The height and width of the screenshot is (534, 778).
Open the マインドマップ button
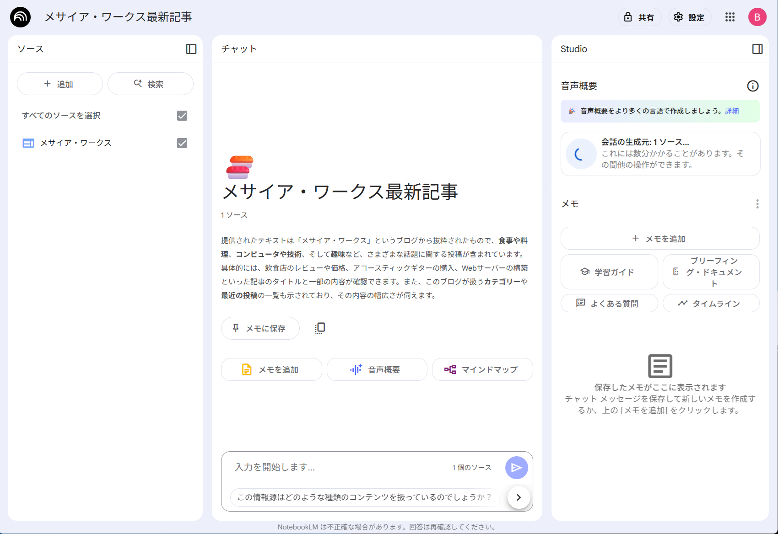pyautogui.click(x=482, y=369)
